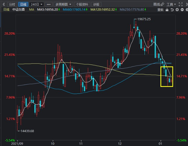
Task: Click the undo arrow icon
Action: tap(172, 10)
